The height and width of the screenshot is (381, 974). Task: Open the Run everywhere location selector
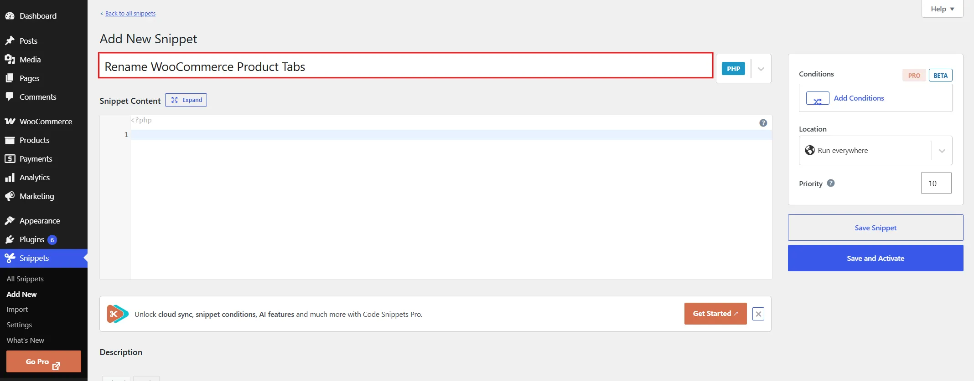click(876, 150)
